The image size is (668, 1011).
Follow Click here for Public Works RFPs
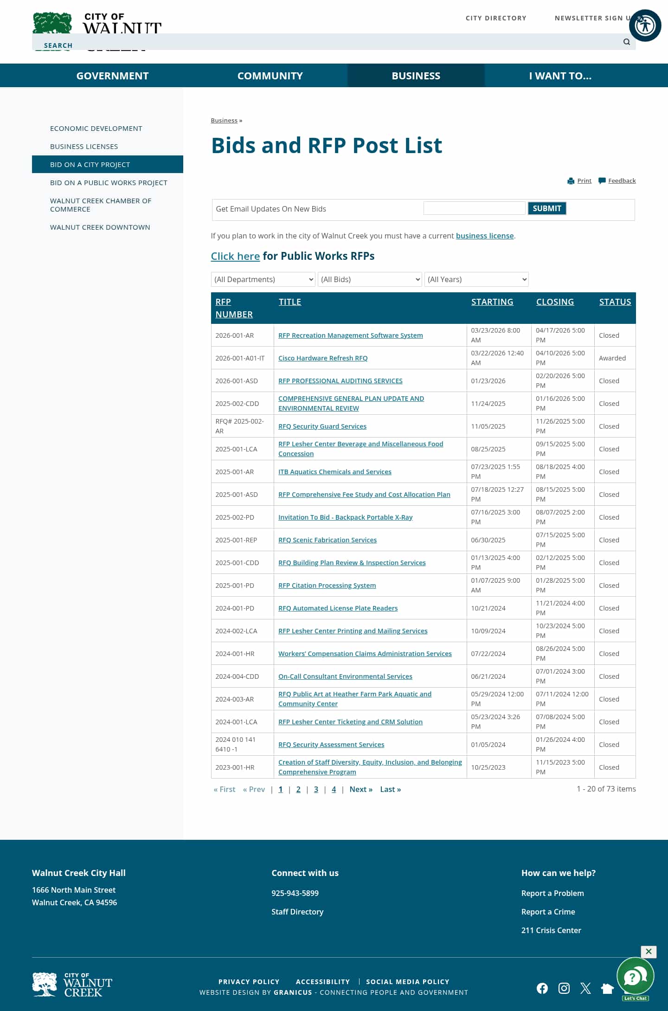[x=235, y=256]
